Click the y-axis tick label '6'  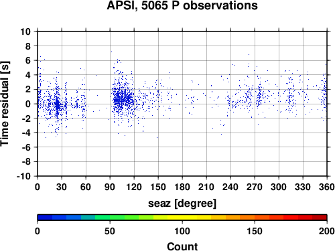27,60
